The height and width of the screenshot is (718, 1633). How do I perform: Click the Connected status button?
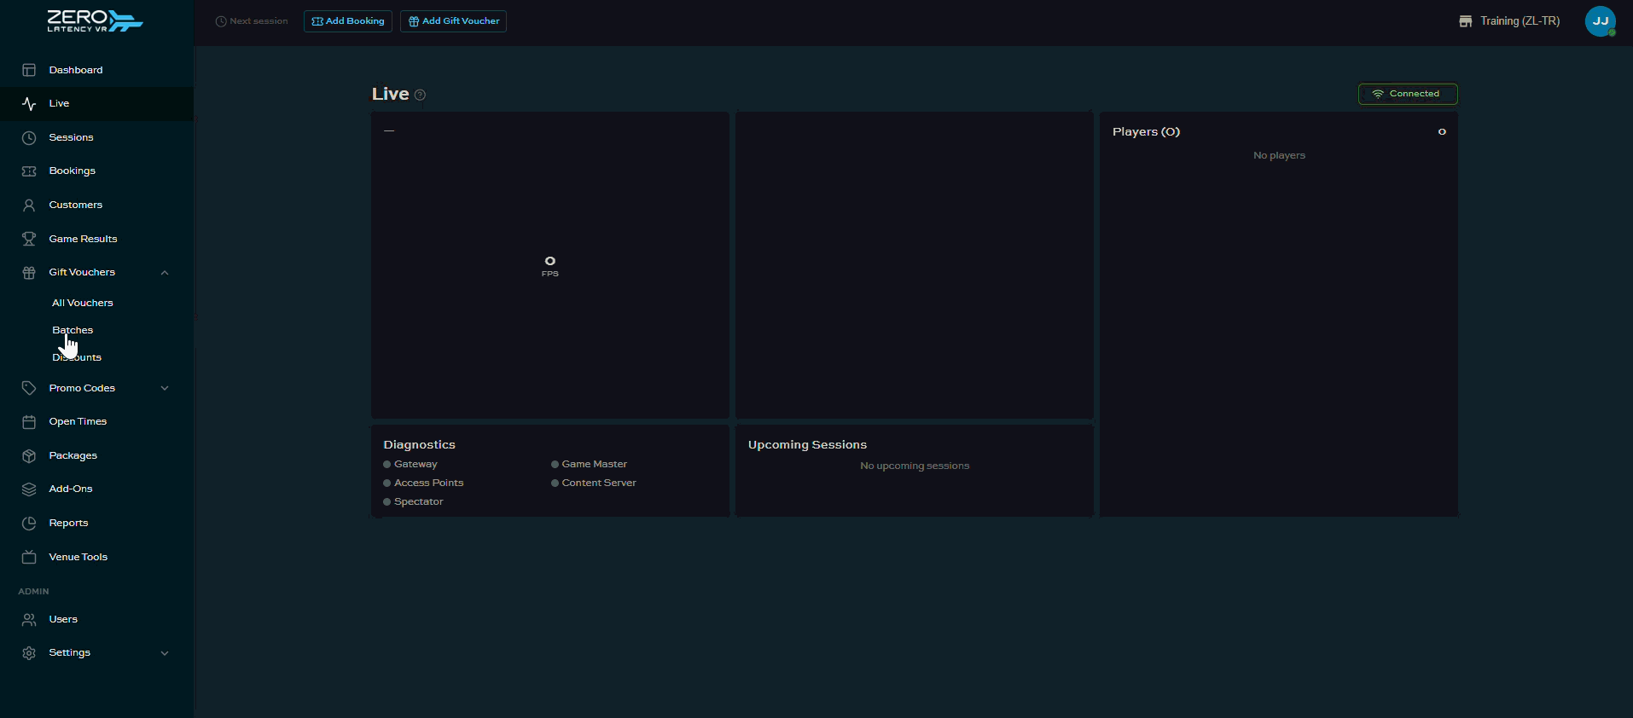[1408, 94]
